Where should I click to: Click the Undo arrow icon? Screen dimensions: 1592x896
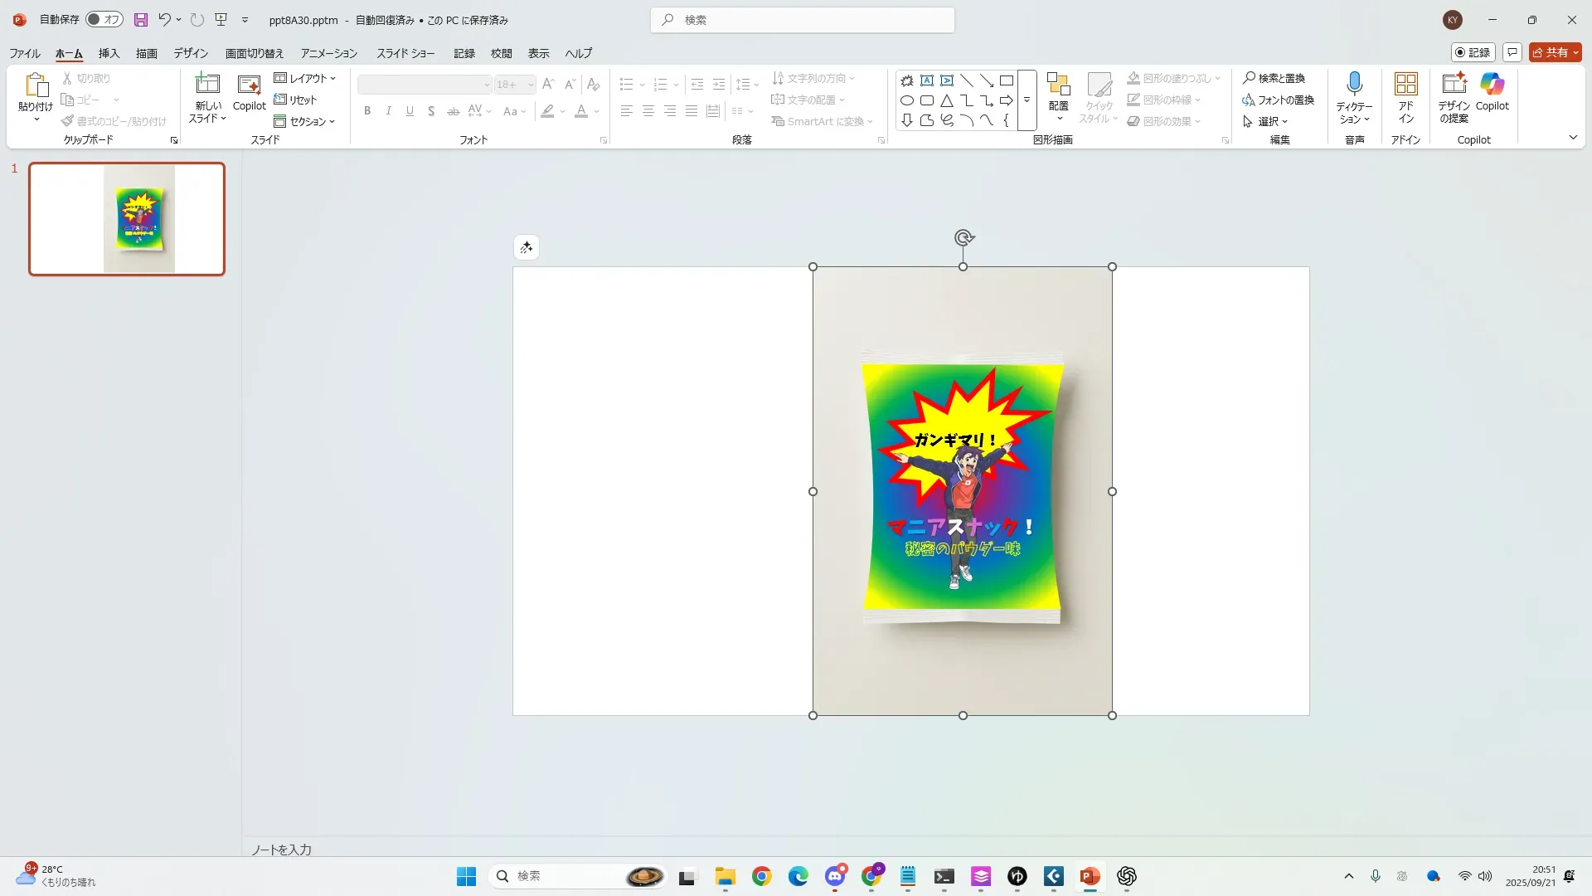pos(164,20)
